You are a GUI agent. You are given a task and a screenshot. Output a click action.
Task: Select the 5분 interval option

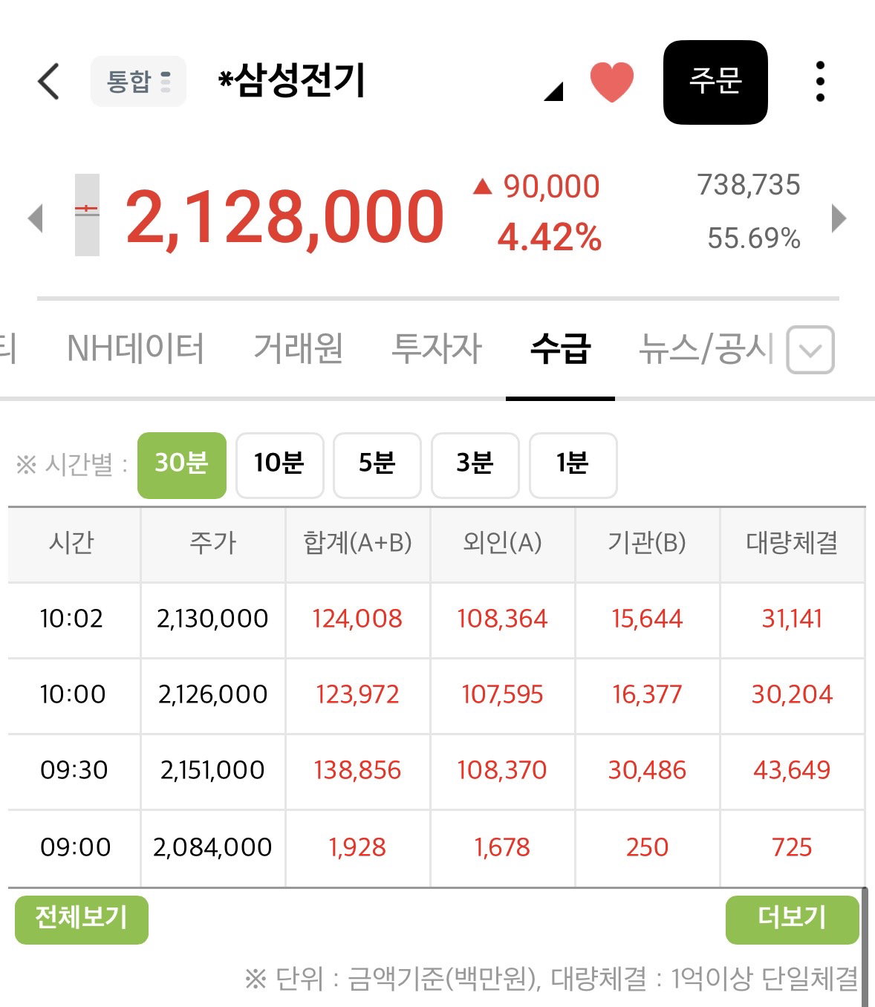tap(377, 465)
